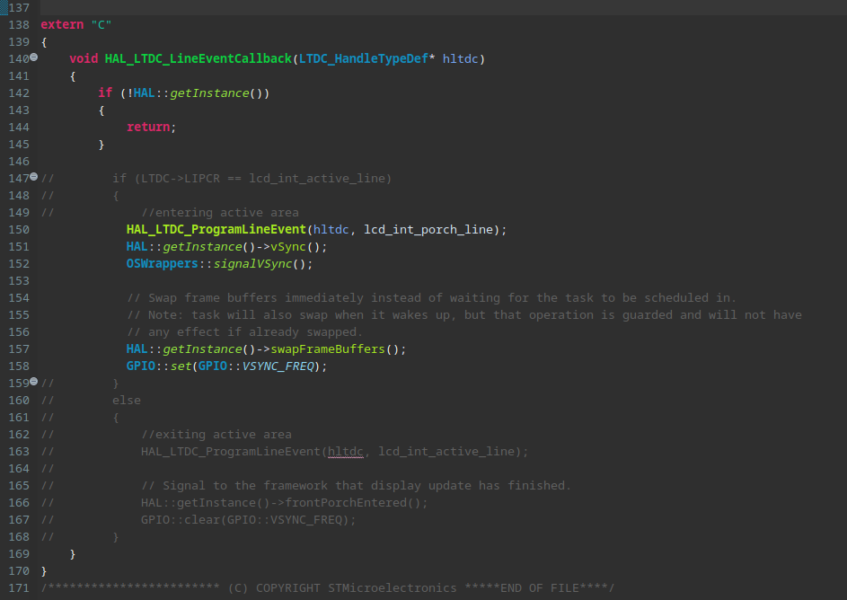Click the '//exiting active area' comment

click(216, 434)
